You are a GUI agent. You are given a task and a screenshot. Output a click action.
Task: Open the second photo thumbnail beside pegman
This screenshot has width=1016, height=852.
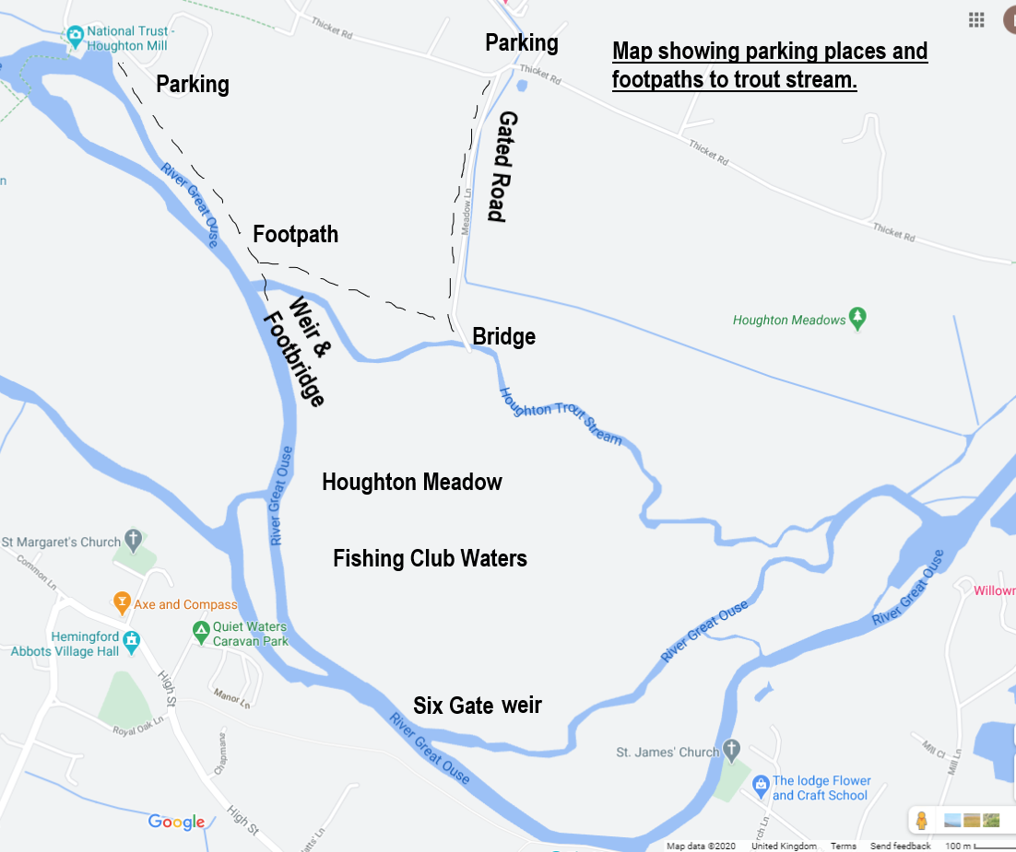(x=972, y=821)
